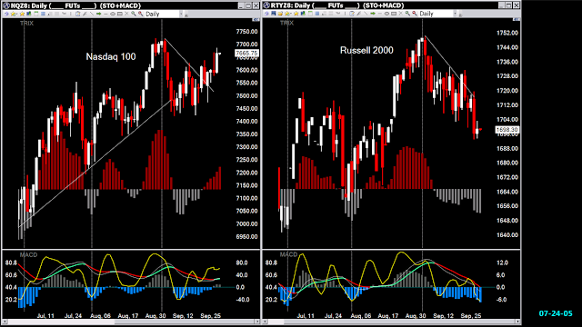The height and width of the screenshot is (327, 582).
Task: Open the properties notepad icon in RTYZ8 toolbar
Action: (352, 14)
